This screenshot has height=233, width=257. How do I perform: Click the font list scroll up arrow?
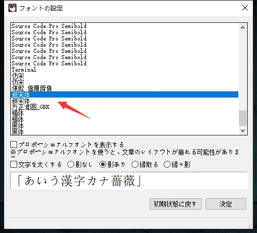(242, 28)
